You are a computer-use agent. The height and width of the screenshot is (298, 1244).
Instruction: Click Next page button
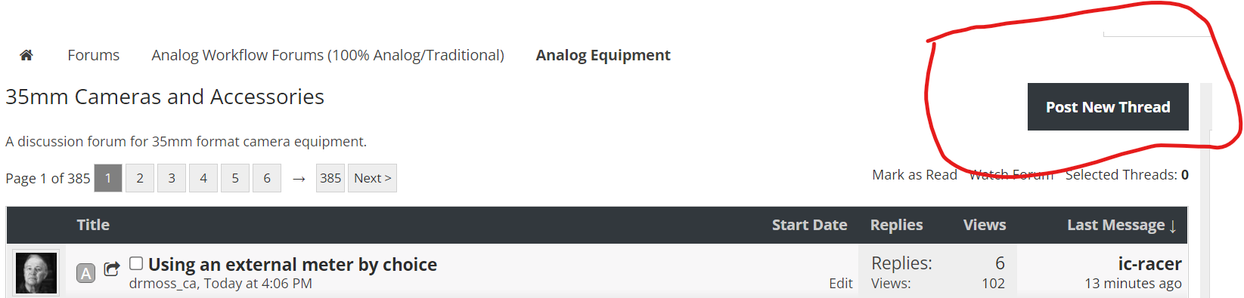[x=372, y=178]
